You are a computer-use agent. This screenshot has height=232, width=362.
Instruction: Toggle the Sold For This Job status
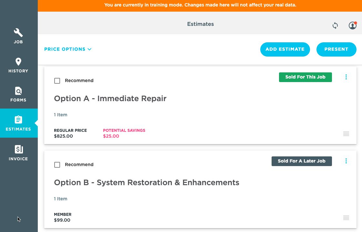[305, 77]
